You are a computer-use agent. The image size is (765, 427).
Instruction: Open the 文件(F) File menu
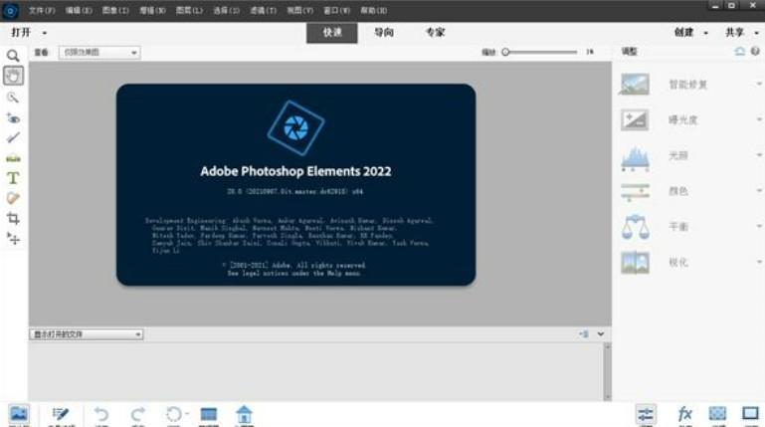pyautogui.click(x=42, y=10)
